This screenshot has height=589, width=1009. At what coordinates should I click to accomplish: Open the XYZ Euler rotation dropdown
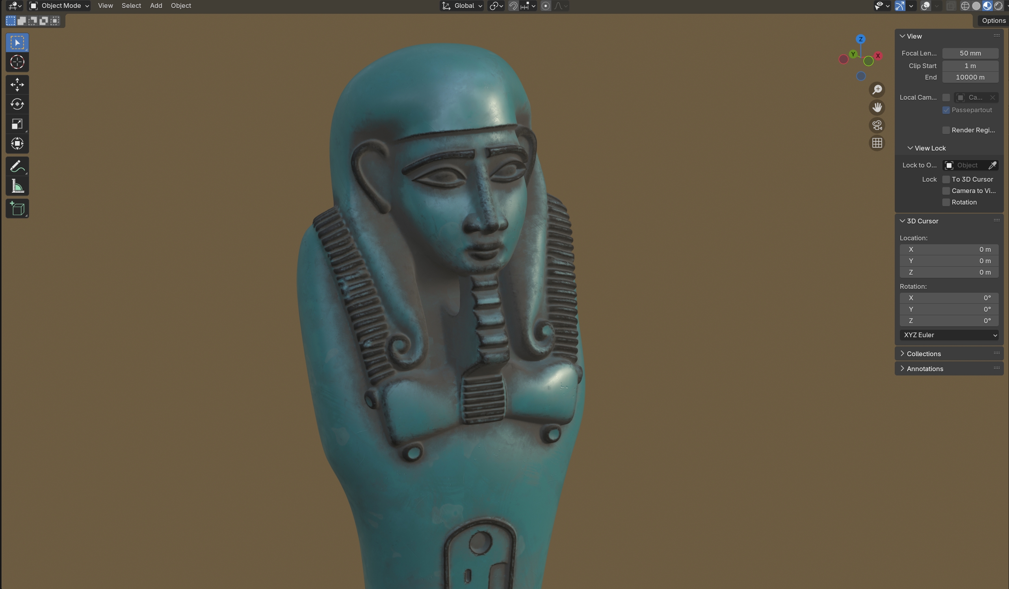(949, 335)
